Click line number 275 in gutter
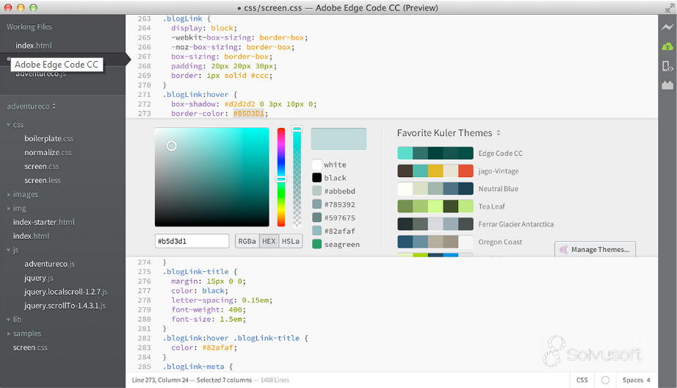Viewport: 677px width, 388px height. (x=144, y=272)
